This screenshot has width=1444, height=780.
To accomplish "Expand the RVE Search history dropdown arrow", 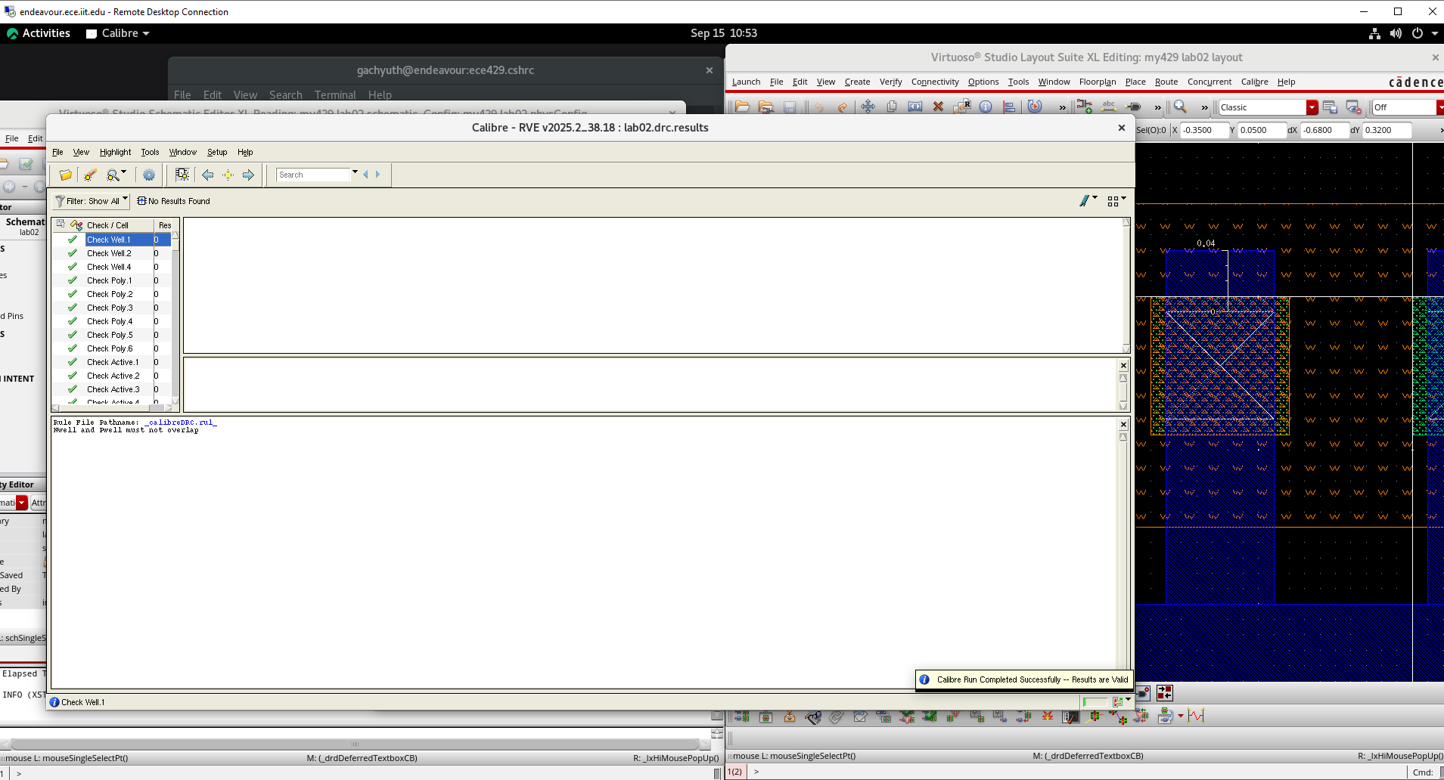I will [355, 172].
